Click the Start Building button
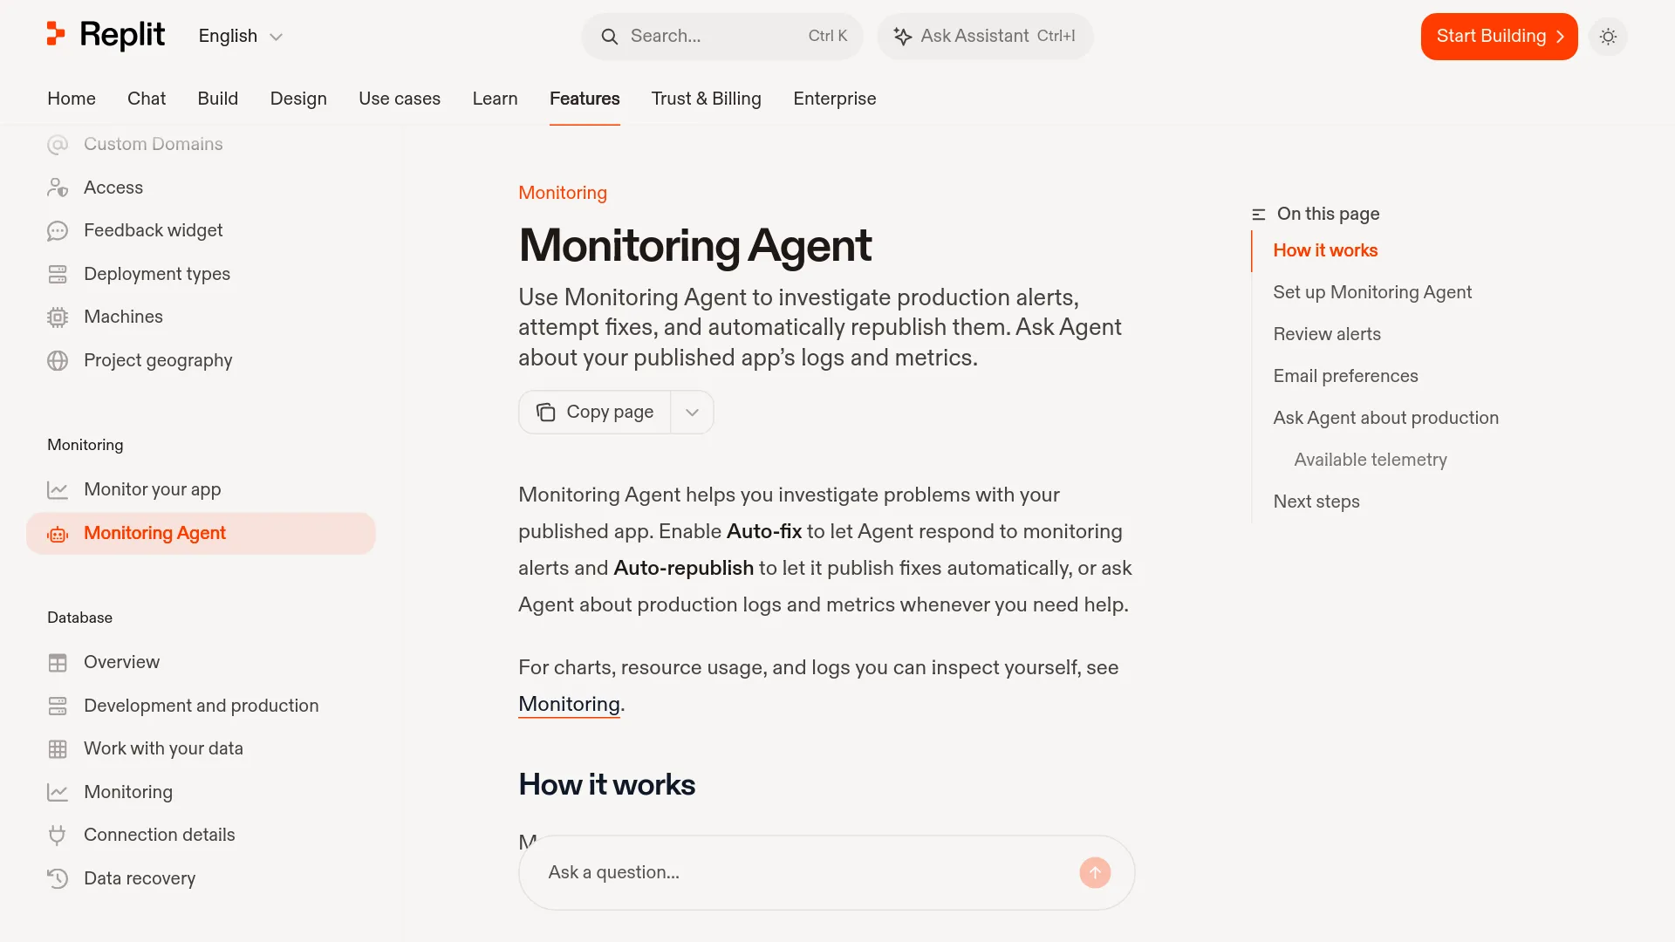Image resolution: width=1675 pixels, height=942 pixels. pyautogui.click(x=1499, y=36)
